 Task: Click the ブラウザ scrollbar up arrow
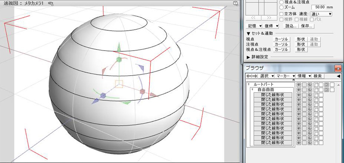pos(338,85)
